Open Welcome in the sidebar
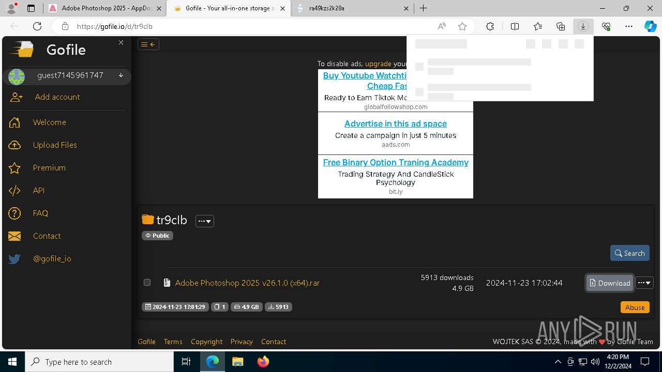The image size is (662, 372). click(50, 122)
